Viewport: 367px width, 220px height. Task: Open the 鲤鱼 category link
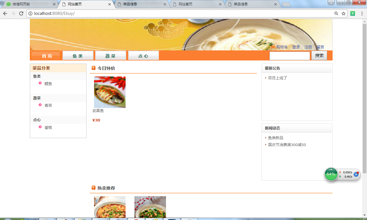(x=48, y=84)
